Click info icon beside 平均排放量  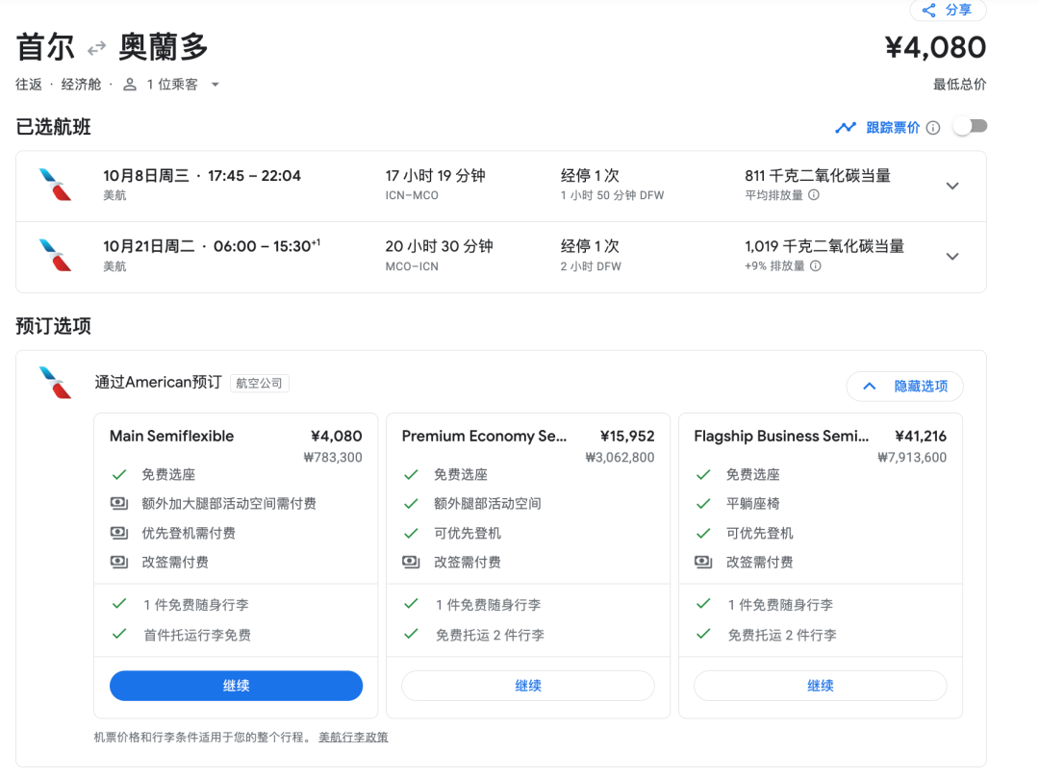click(814, 195)
